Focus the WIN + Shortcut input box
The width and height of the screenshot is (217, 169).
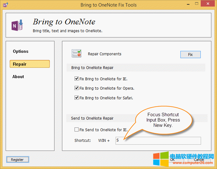[158, 141]
